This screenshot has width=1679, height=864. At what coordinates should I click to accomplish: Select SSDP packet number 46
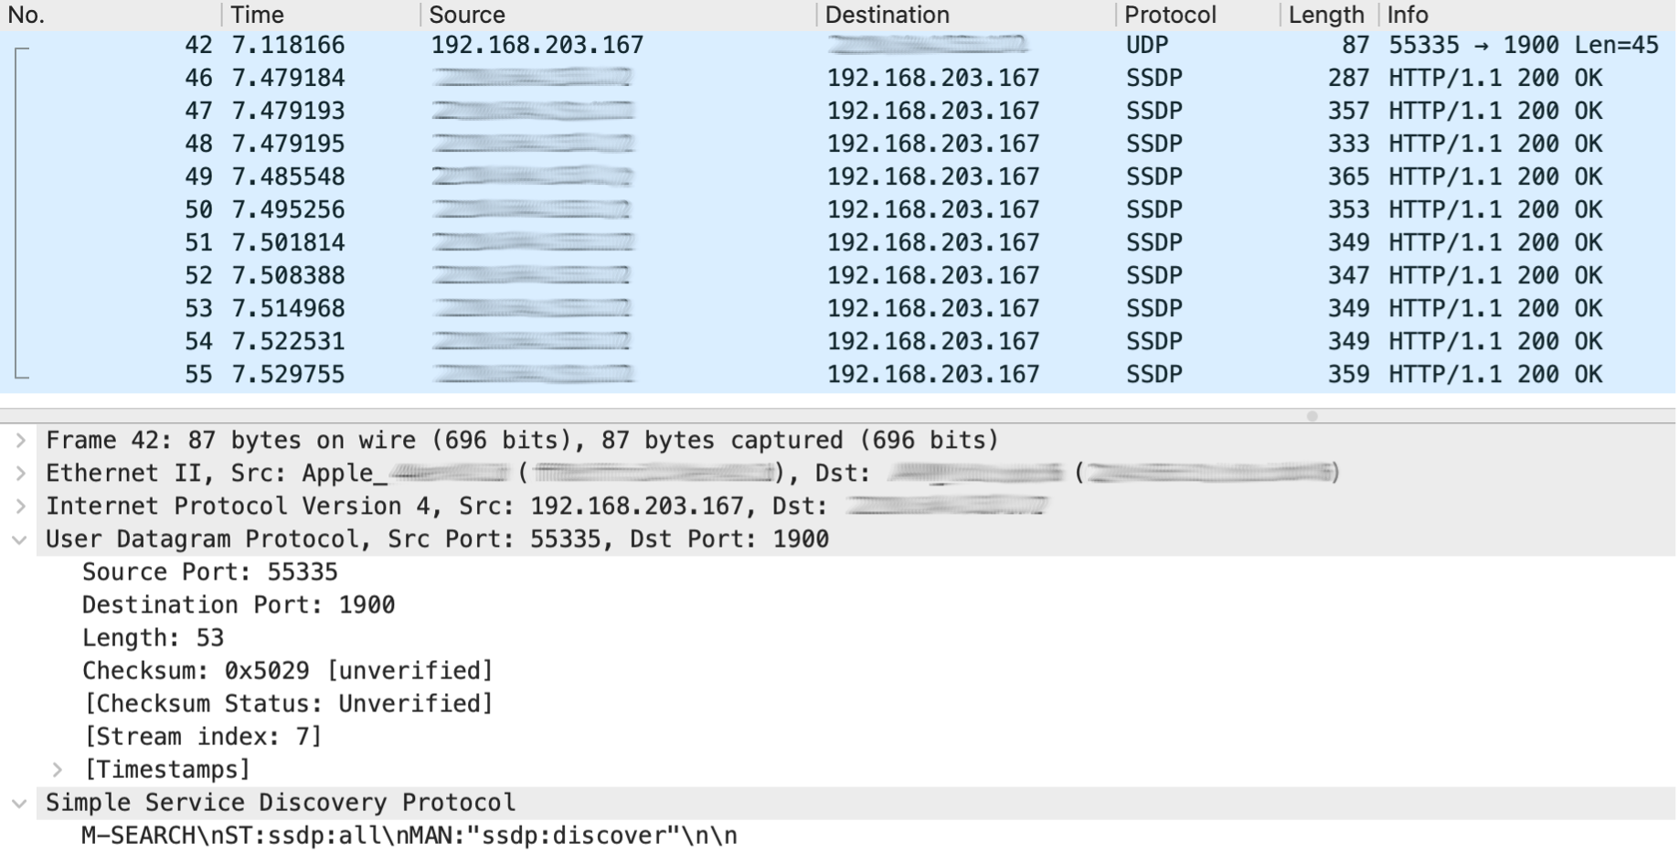click(x=640, y=78)
